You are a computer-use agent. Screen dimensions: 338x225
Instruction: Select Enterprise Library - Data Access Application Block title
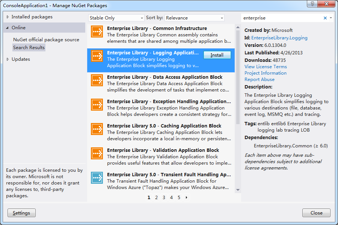pyautogui.click(x=165, y=77)
